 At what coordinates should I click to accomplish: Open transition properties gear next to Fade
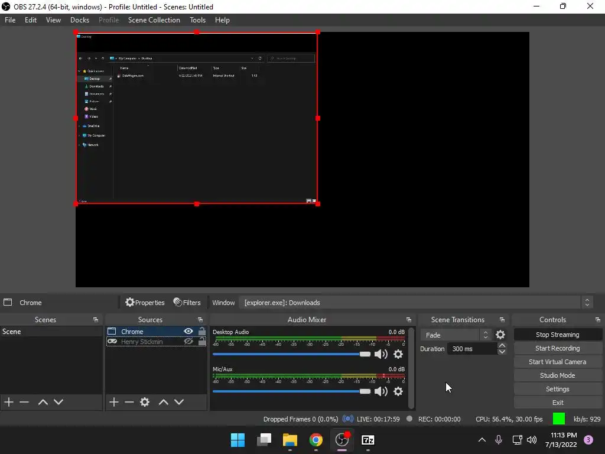(x=500, y=335)
